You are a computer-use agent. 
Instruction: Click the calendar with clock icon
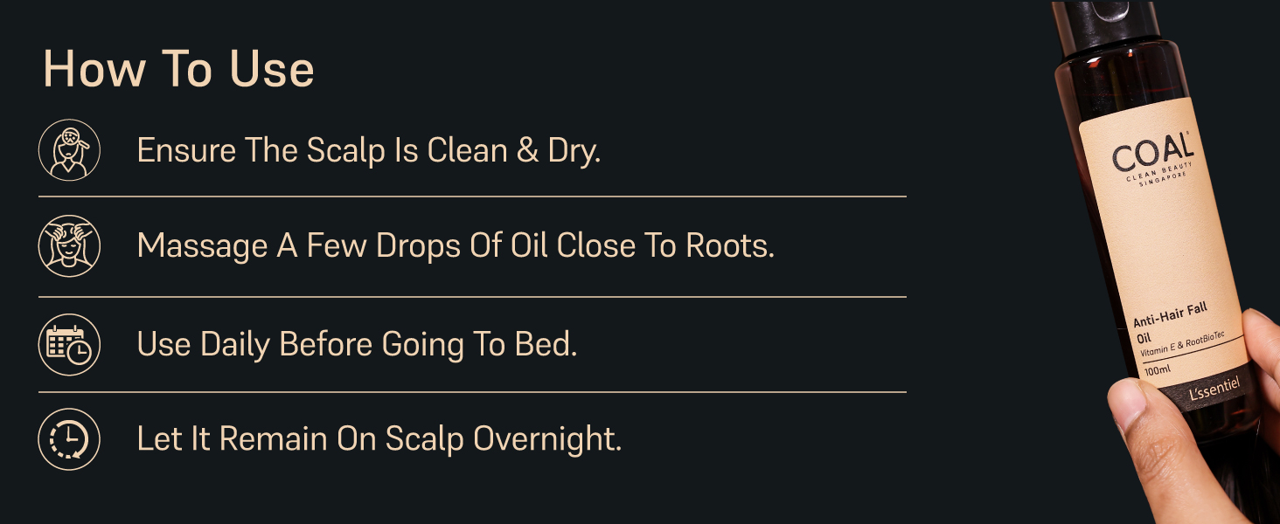point(69,344)
